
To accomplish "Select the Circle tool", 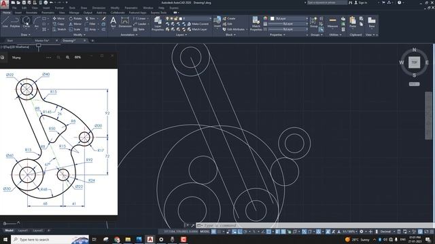I will click(26, 22).
